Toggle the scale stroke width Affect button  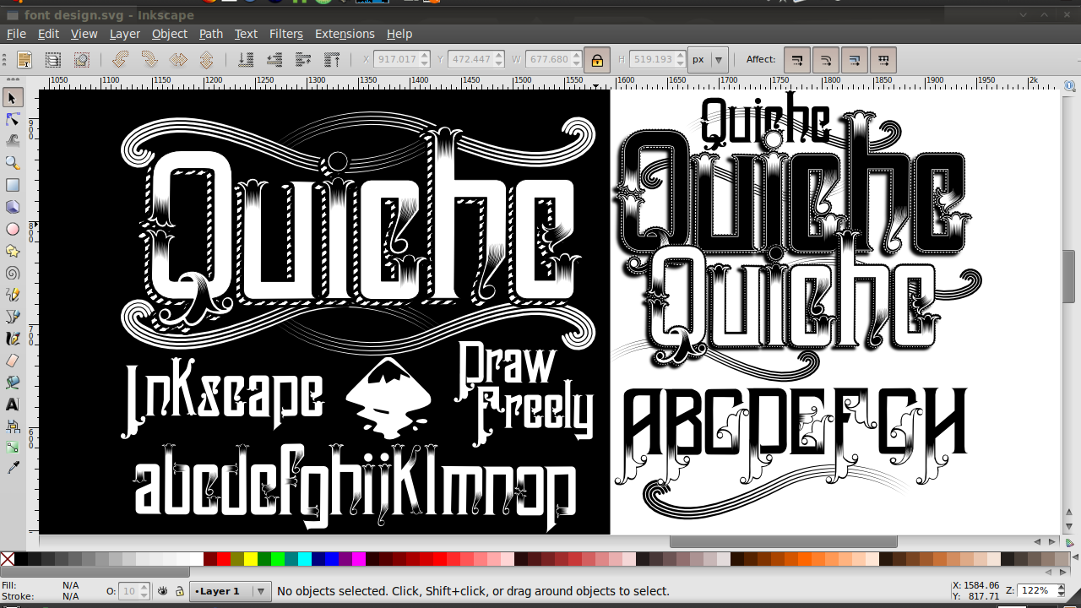[x=797, y=60]
